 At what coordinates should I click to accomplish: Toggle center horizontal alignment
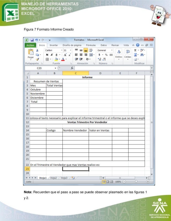click(81, 55)
